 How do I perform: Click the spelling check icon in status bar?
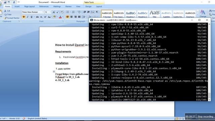tap(24, 119)
